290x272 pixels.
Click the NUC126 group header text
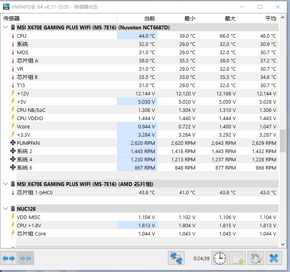click(x=26, y=209)
